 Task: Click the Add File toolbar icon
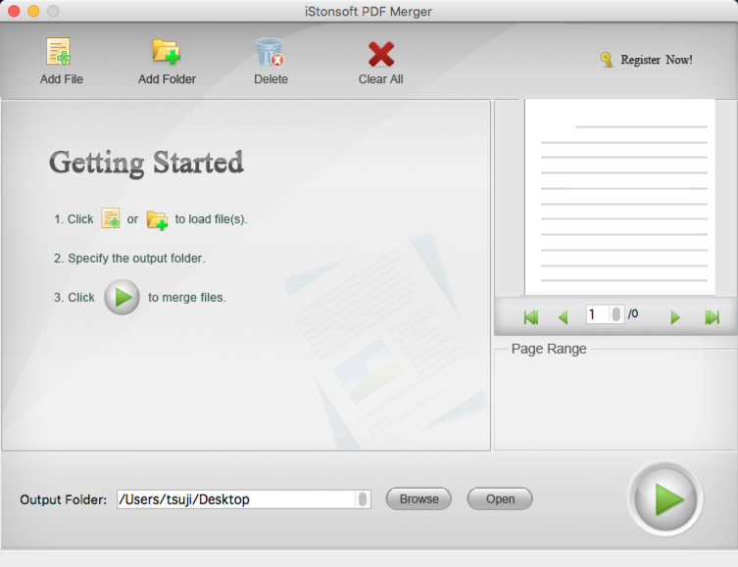coord(59,51)
